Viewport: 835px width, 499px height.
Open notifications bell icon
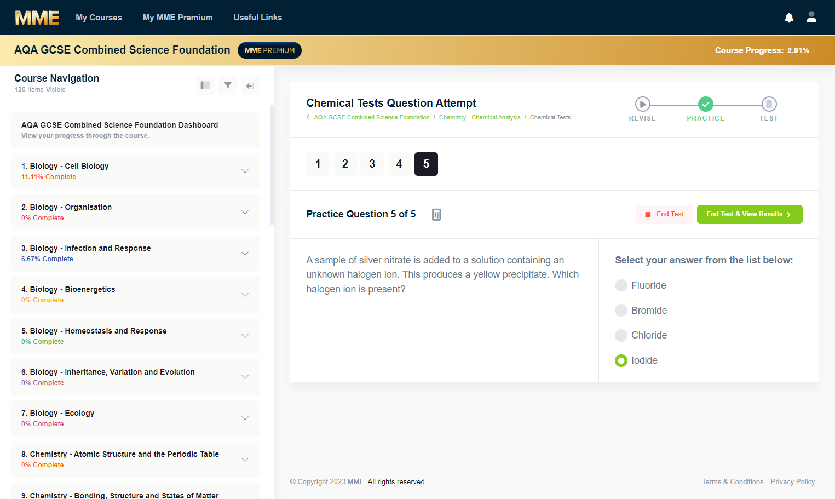pos(789,18)
